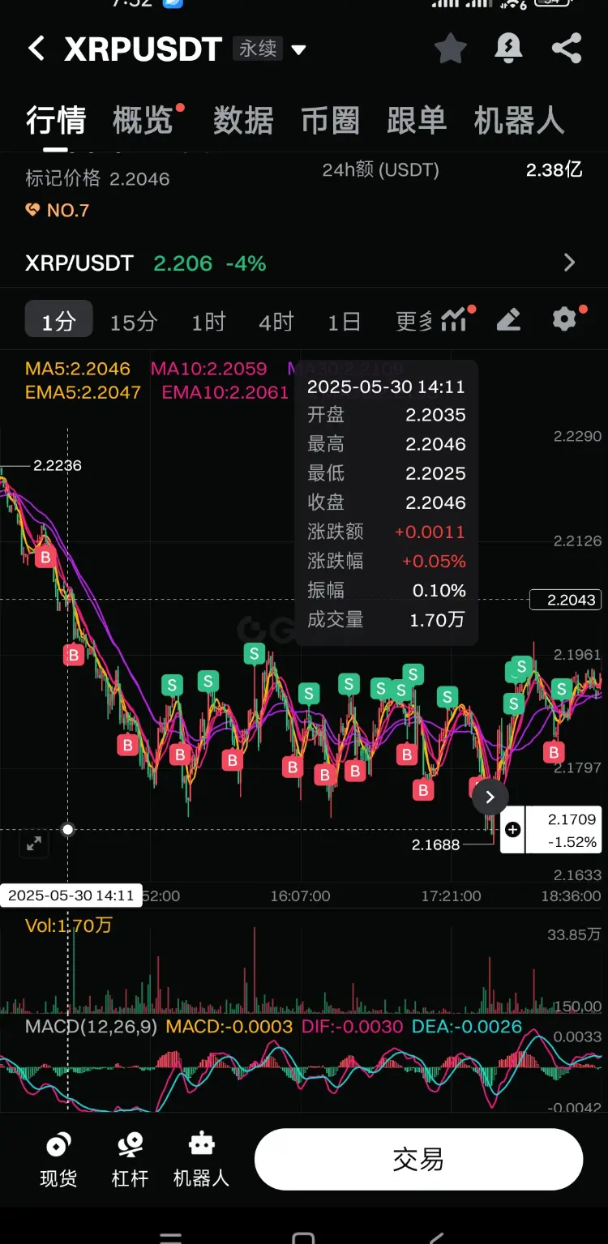Click the 24h额 (USDT) label
This screenshot has width=608, height=1244.
click(x=381, y=169)
